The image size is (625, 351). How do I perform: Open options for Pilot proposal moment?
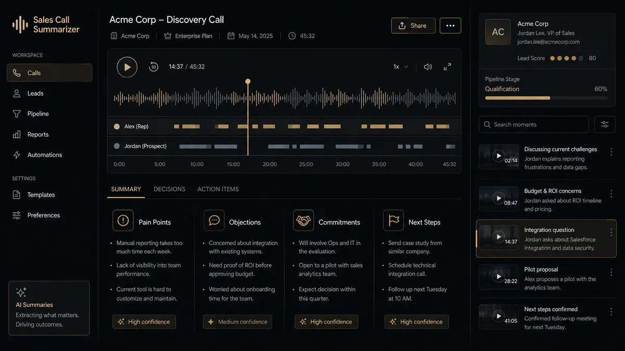coord(611,272)
